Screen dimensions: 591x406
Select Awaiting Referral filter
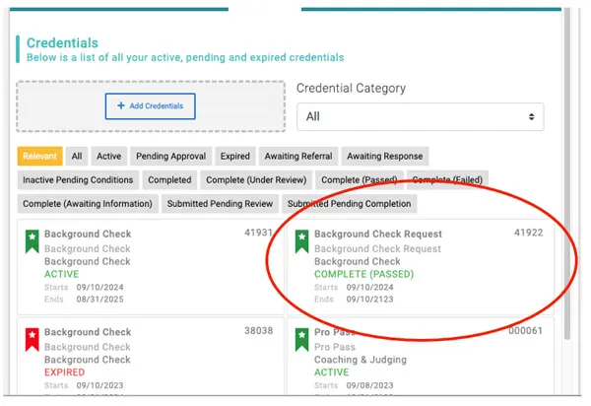297,156
